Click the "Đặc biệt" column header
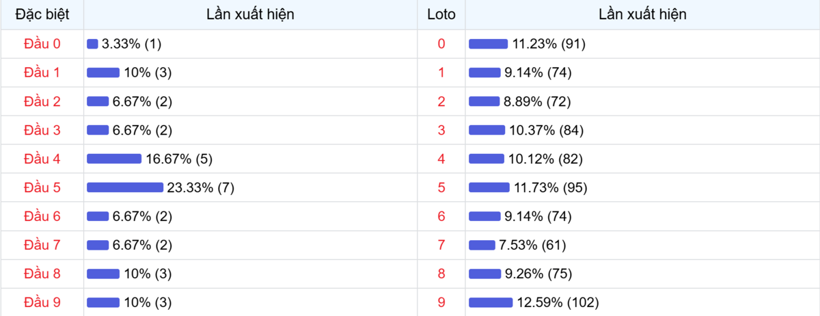This screenshot has height=316, width=820. click(42, 14)
